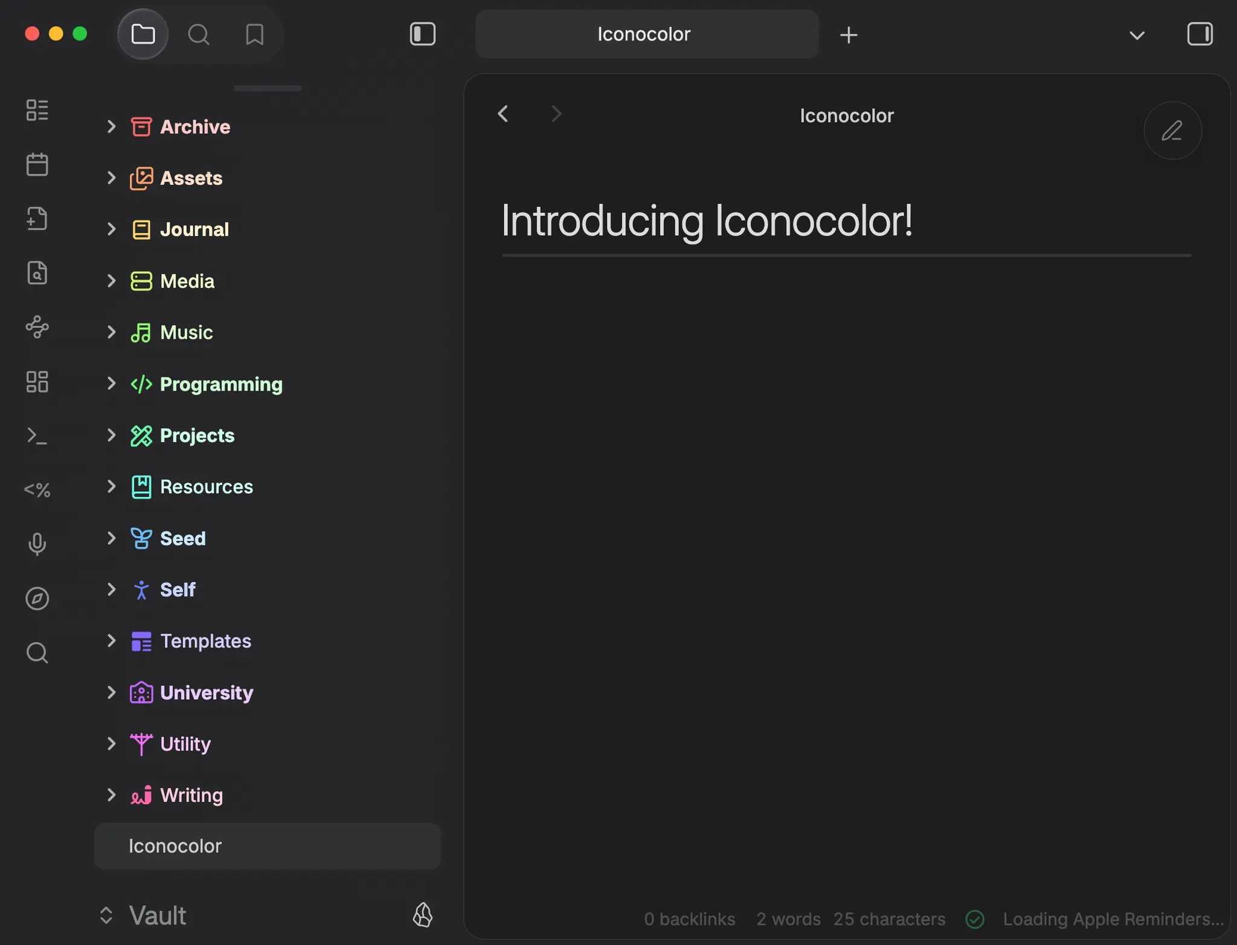Screen dimensions: 1237x945
Task: Expand the Assets folder
Action: (x=111, y=178)
